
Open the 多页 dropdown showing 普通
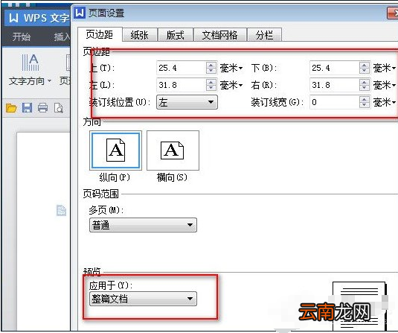[x=143, y=225]
